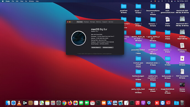This screenshot has width=190, height=107.
Task: Open Podcasts app in the dock
Action: tap(143, 103)
